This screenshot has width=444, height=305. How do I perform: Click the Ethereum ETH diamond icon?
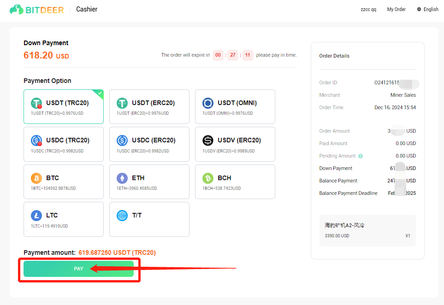click(122, 178)
